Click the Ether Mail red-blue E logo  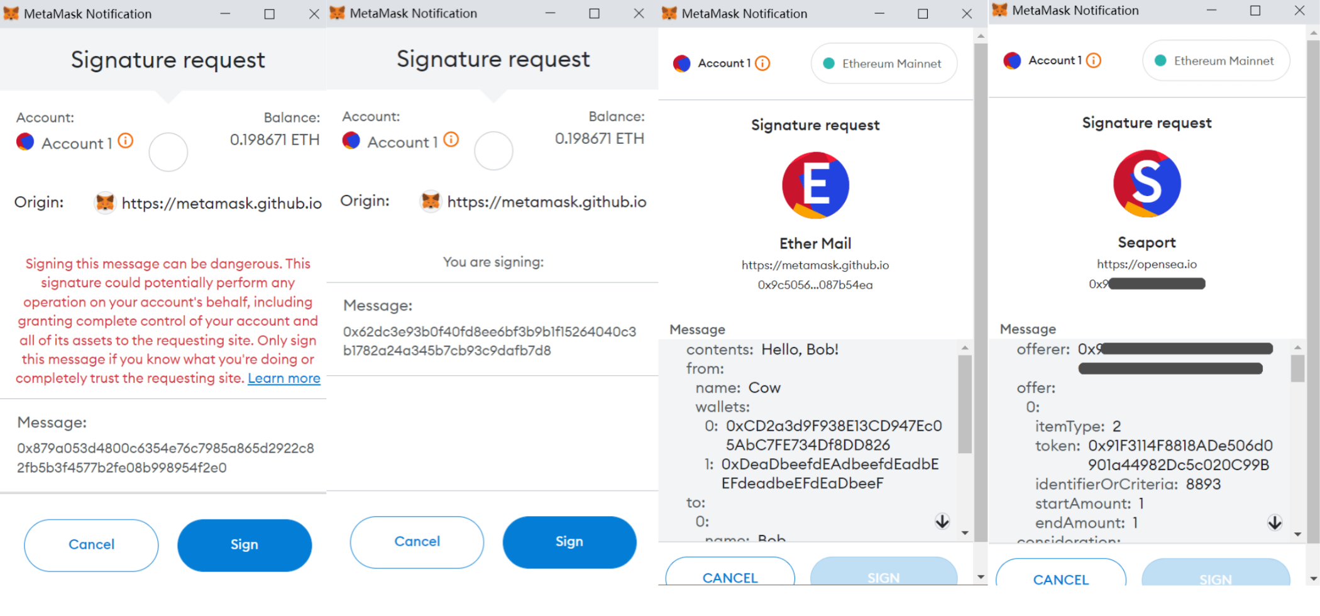(815, 185)
